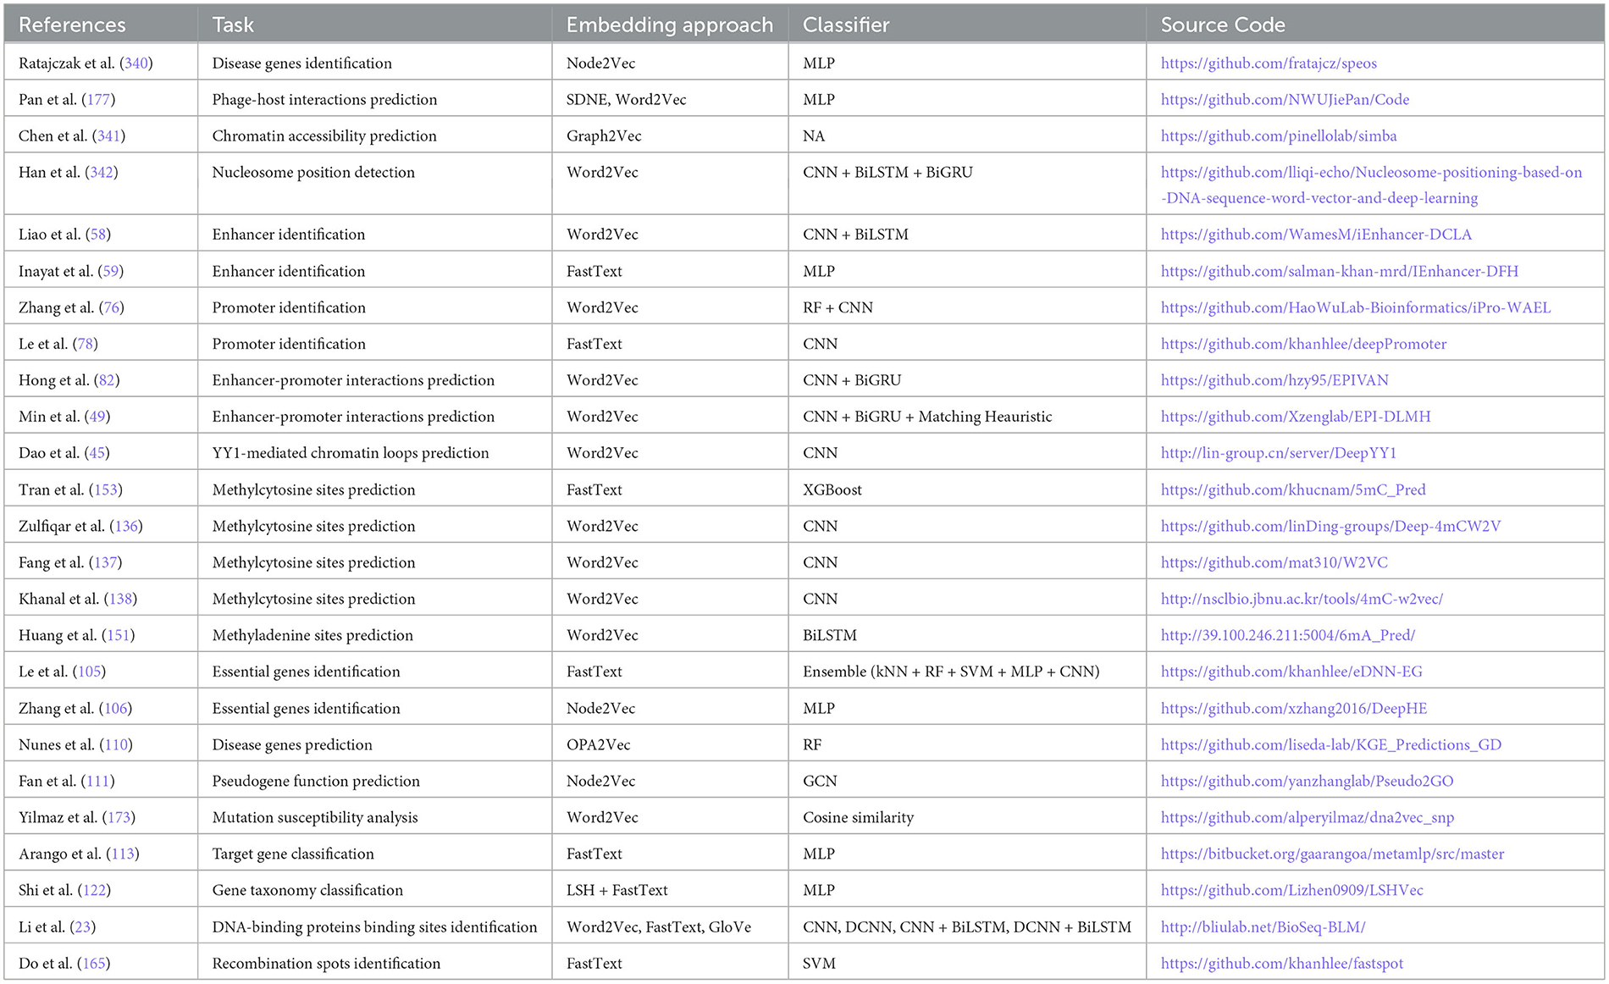Viewport: 1609px width, 984px height.
Task: Follow citation 173 for Yilmaz et al.
Action: click(119, 818)
